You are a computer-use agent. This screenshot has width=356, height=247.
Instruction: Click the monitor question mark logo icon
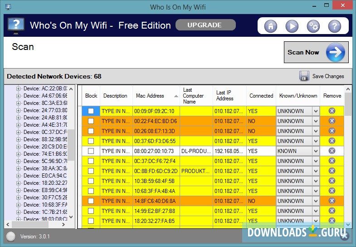point(16,26)
